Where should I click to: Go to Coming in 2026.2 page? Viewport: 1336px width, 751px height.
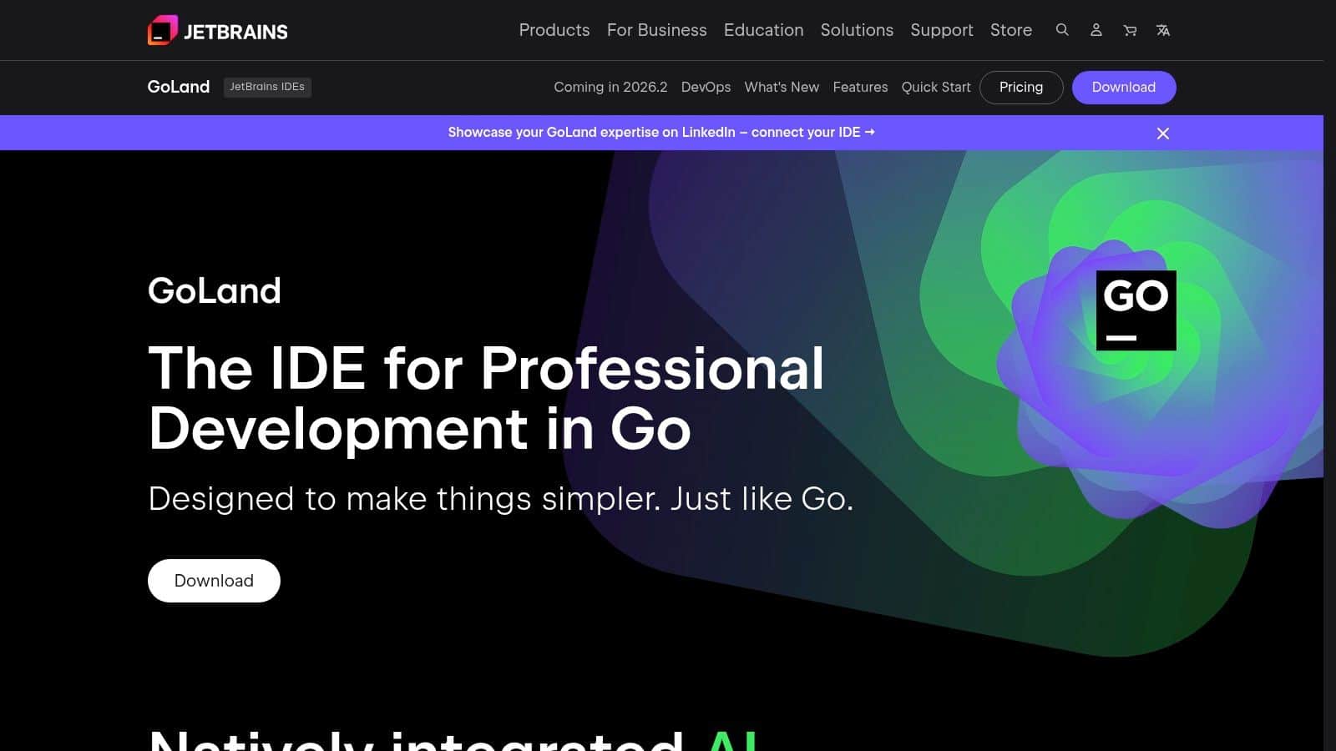point(610,88)
